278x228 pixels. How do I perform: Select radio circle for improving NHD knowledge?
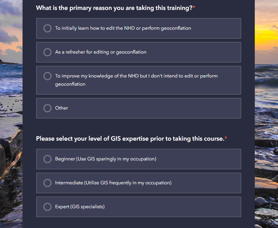click(47, 76)
